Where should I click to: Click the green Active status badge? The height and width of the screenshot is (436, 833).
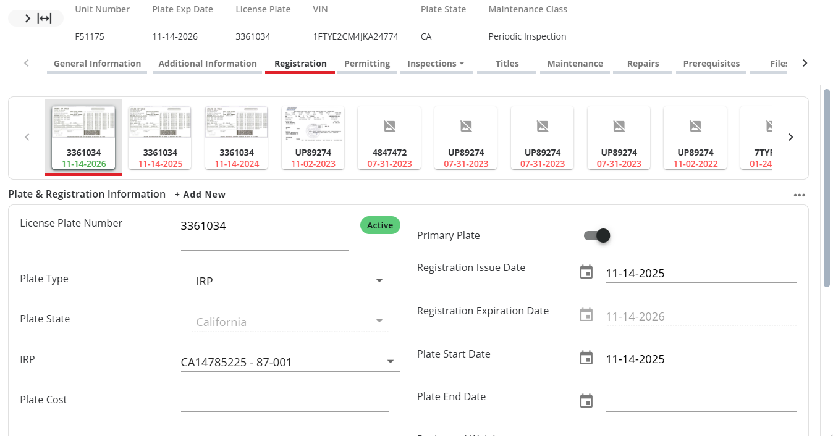tap(379, 225)
